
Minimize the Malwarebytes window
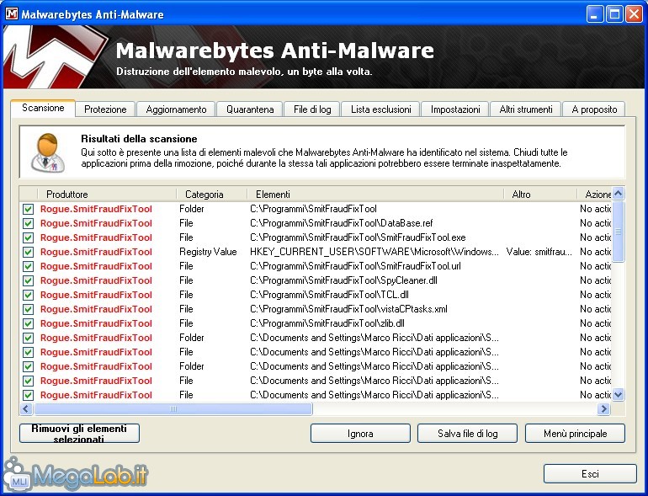pyautogui.click(x=595, y=14)
